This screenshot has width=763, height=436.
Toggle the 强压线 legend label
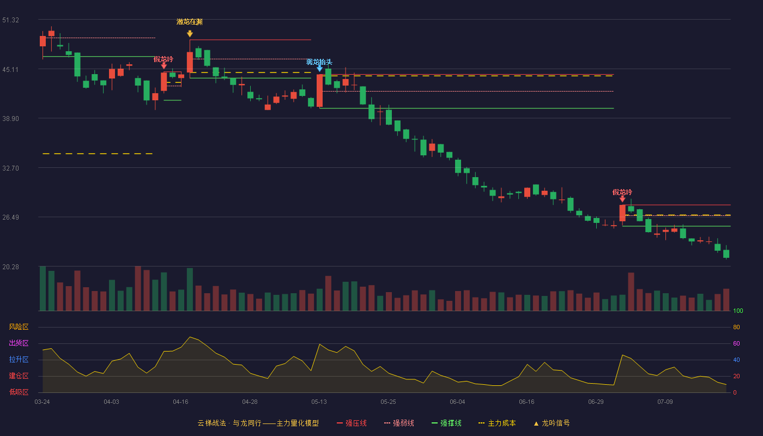[356, 423]
